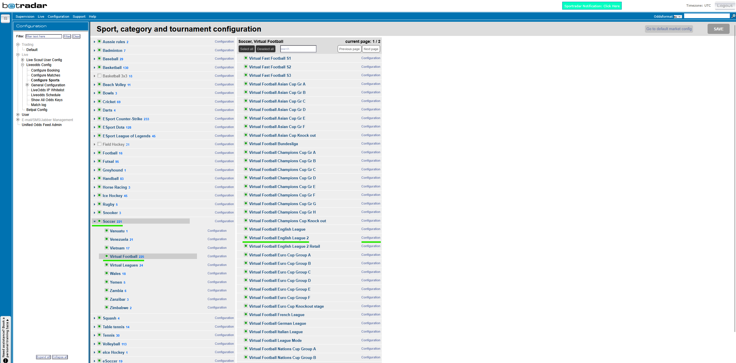Open the Supervision menu

[x=25, y=17]
